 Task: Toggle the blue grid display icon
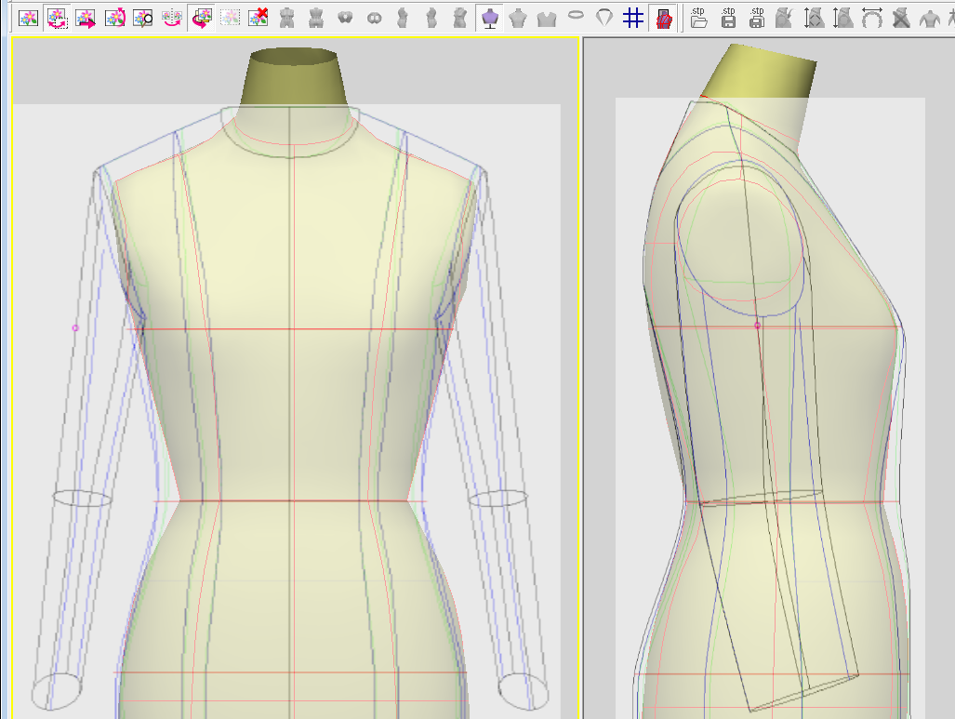tap(633, 18)
